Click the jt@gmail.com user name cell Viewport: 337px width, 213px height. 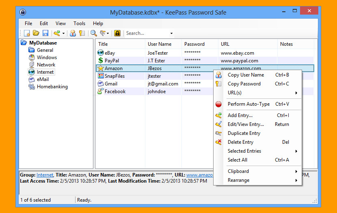click(x=163, y=84)
